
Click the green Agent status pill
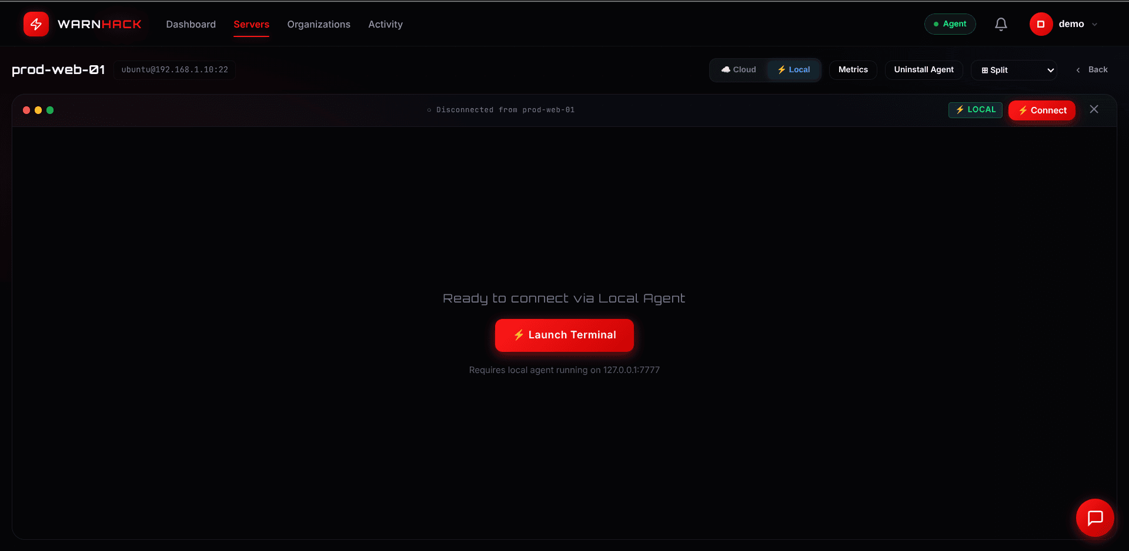click(x=950, y=24)
